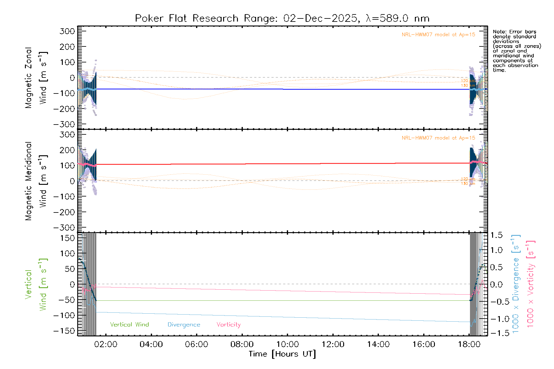This screenshot has height=369, width=554.
Task: Click the error bars note text
Action: tap(516, 51)
